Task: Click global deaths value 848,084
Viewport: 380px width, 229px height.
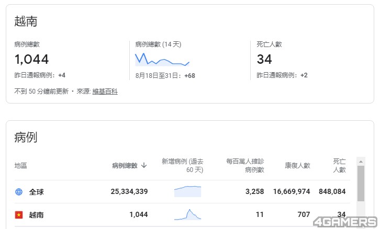Action: [332, 191]
